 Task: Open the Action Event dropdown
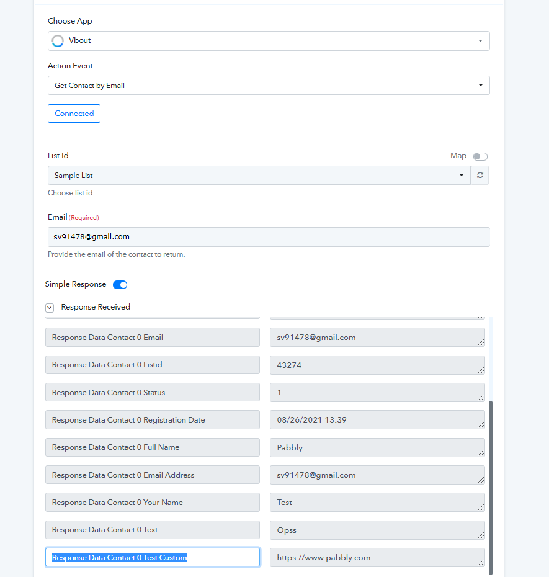[x=269, y=86]
